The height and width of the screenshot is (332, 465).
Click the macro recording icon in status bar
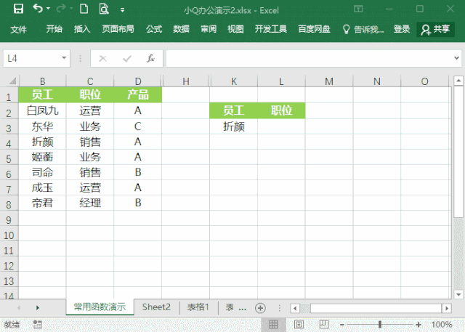tap(37, 324)
